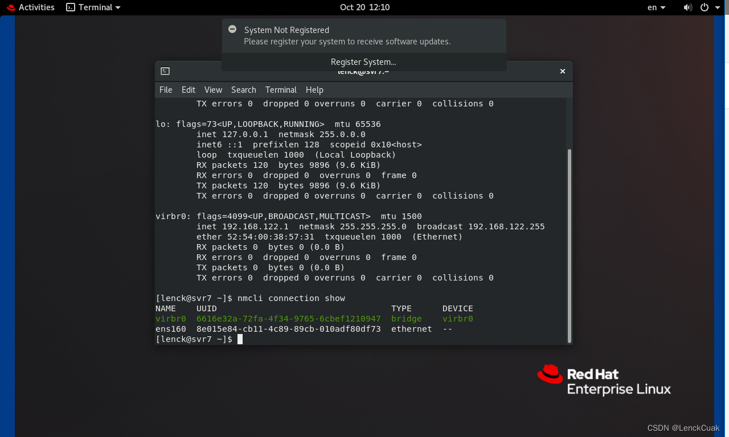Expand the Terminal dropdown arrow in top panel
729x437 pixels.
[117, 7]
